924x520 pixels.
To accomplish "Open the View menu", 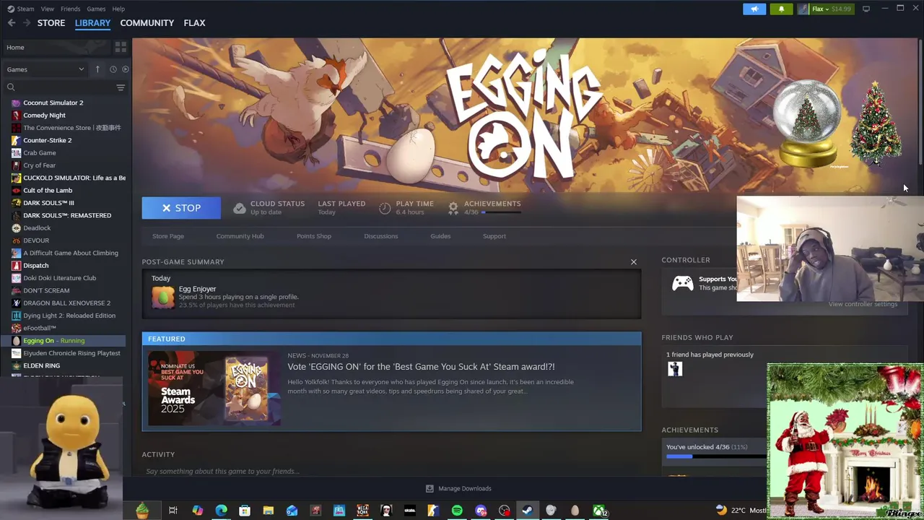I will click(x=47, y=9).
